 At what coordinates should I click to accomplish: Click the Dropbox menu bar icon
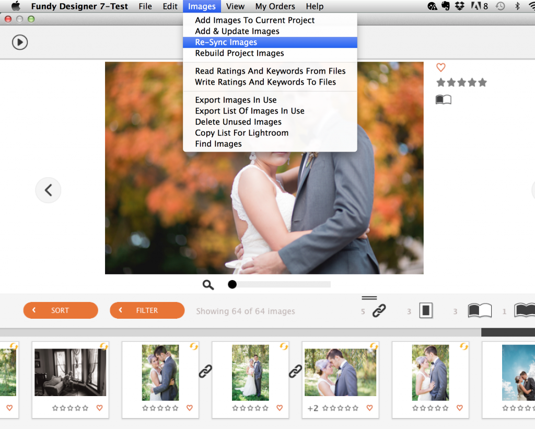click(460, 6)
